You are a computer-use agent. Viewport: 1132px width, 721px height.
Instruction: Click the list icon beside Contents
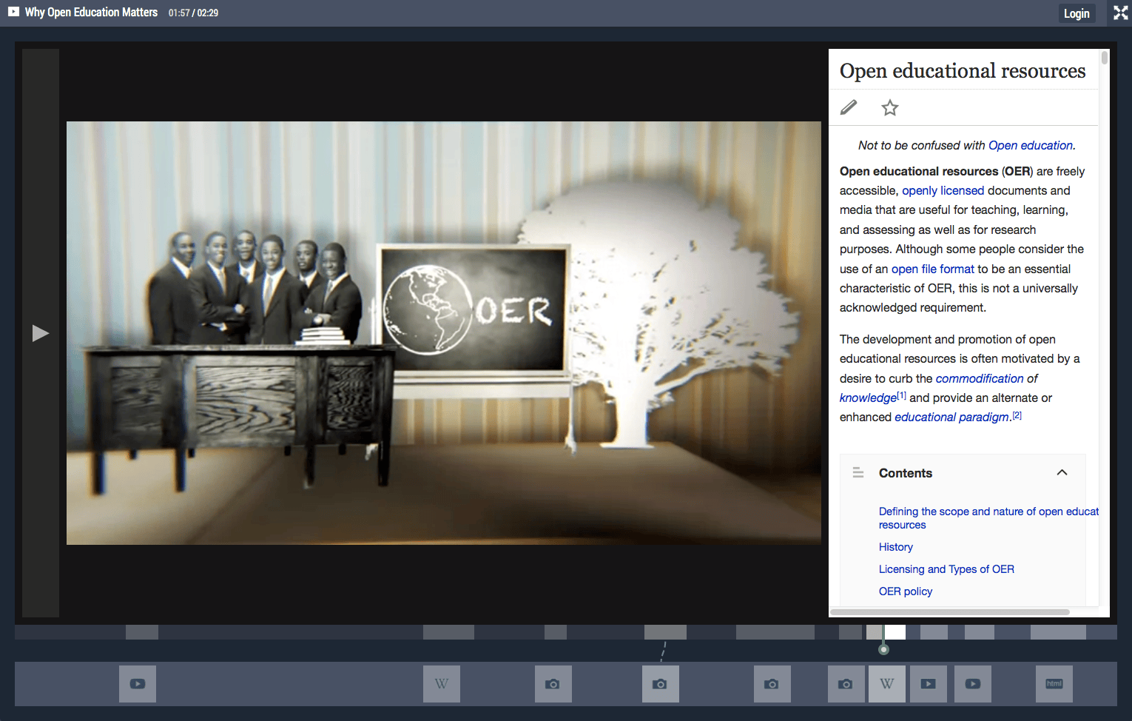tap(858, 472)
